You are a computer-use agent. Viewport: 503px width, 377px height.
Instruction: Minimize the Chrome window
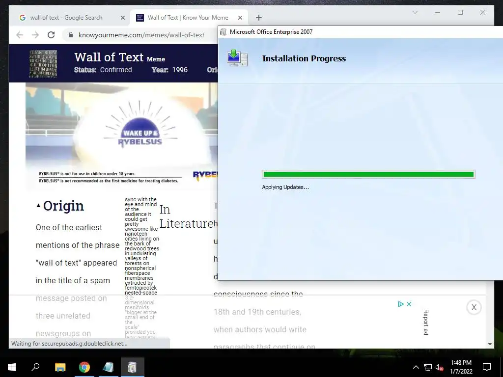coord(438,12)
